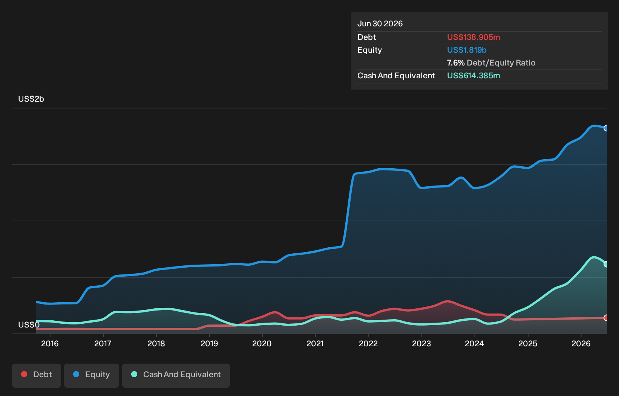Click the Jun 30 2026 tooltip date
Image resolution: width=619 pixels, height=396 pixels.
[x=380, y=24]
